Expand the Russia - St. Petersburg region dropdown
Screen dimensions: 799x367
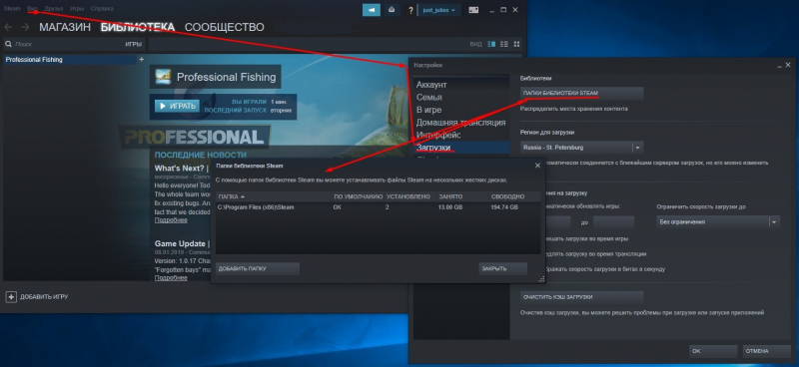pos(637,148)
